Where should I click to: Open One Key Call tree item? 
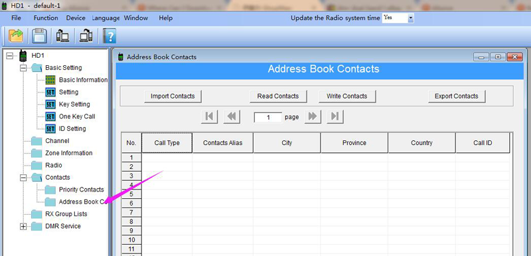click(77, 116)
